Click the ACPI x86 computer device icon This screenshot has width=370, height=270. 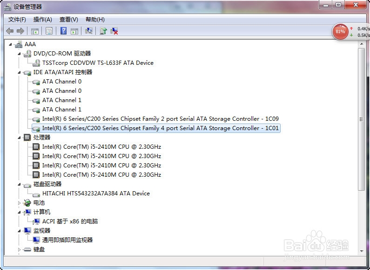36,222
